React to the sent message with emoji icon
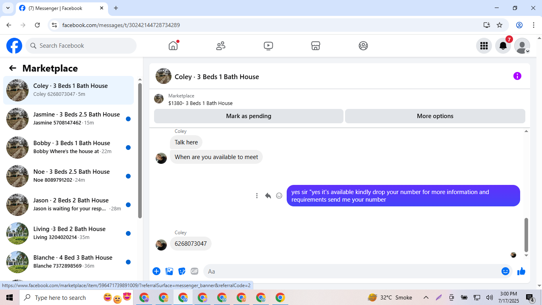542x305 pixels. (x=279, y=196)
